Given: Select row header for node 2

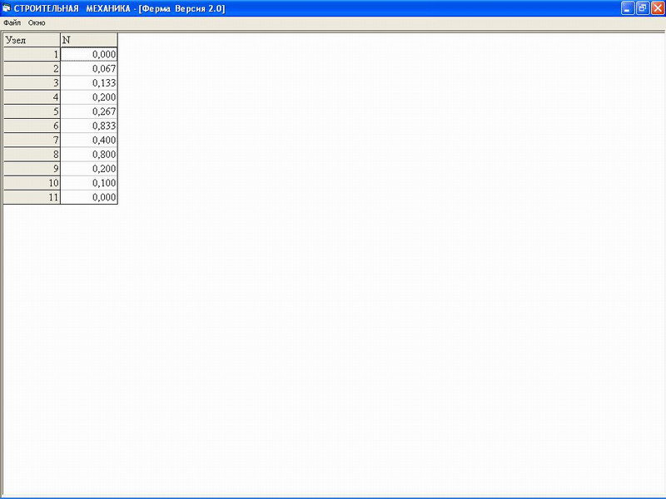Looking at the screenshot, I should (32, 69).
